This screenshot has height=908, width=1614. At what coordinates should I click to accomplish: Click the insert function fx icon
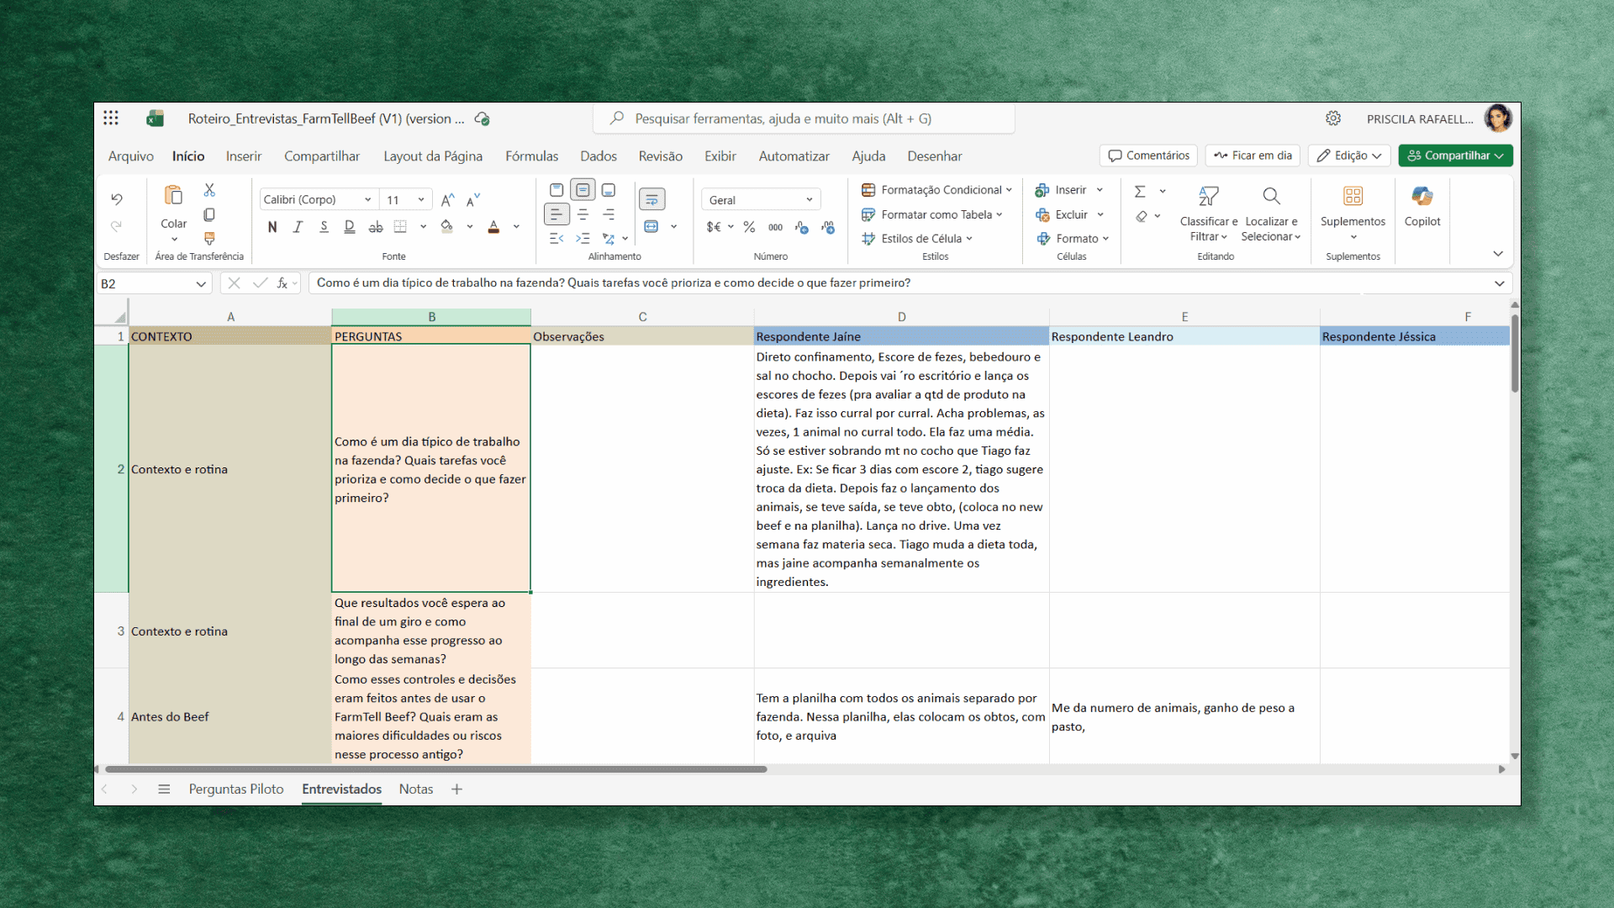282,283
